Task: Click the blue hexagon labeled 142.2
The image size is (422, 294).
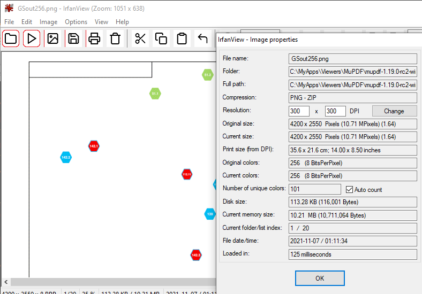Action: point(66,157)
